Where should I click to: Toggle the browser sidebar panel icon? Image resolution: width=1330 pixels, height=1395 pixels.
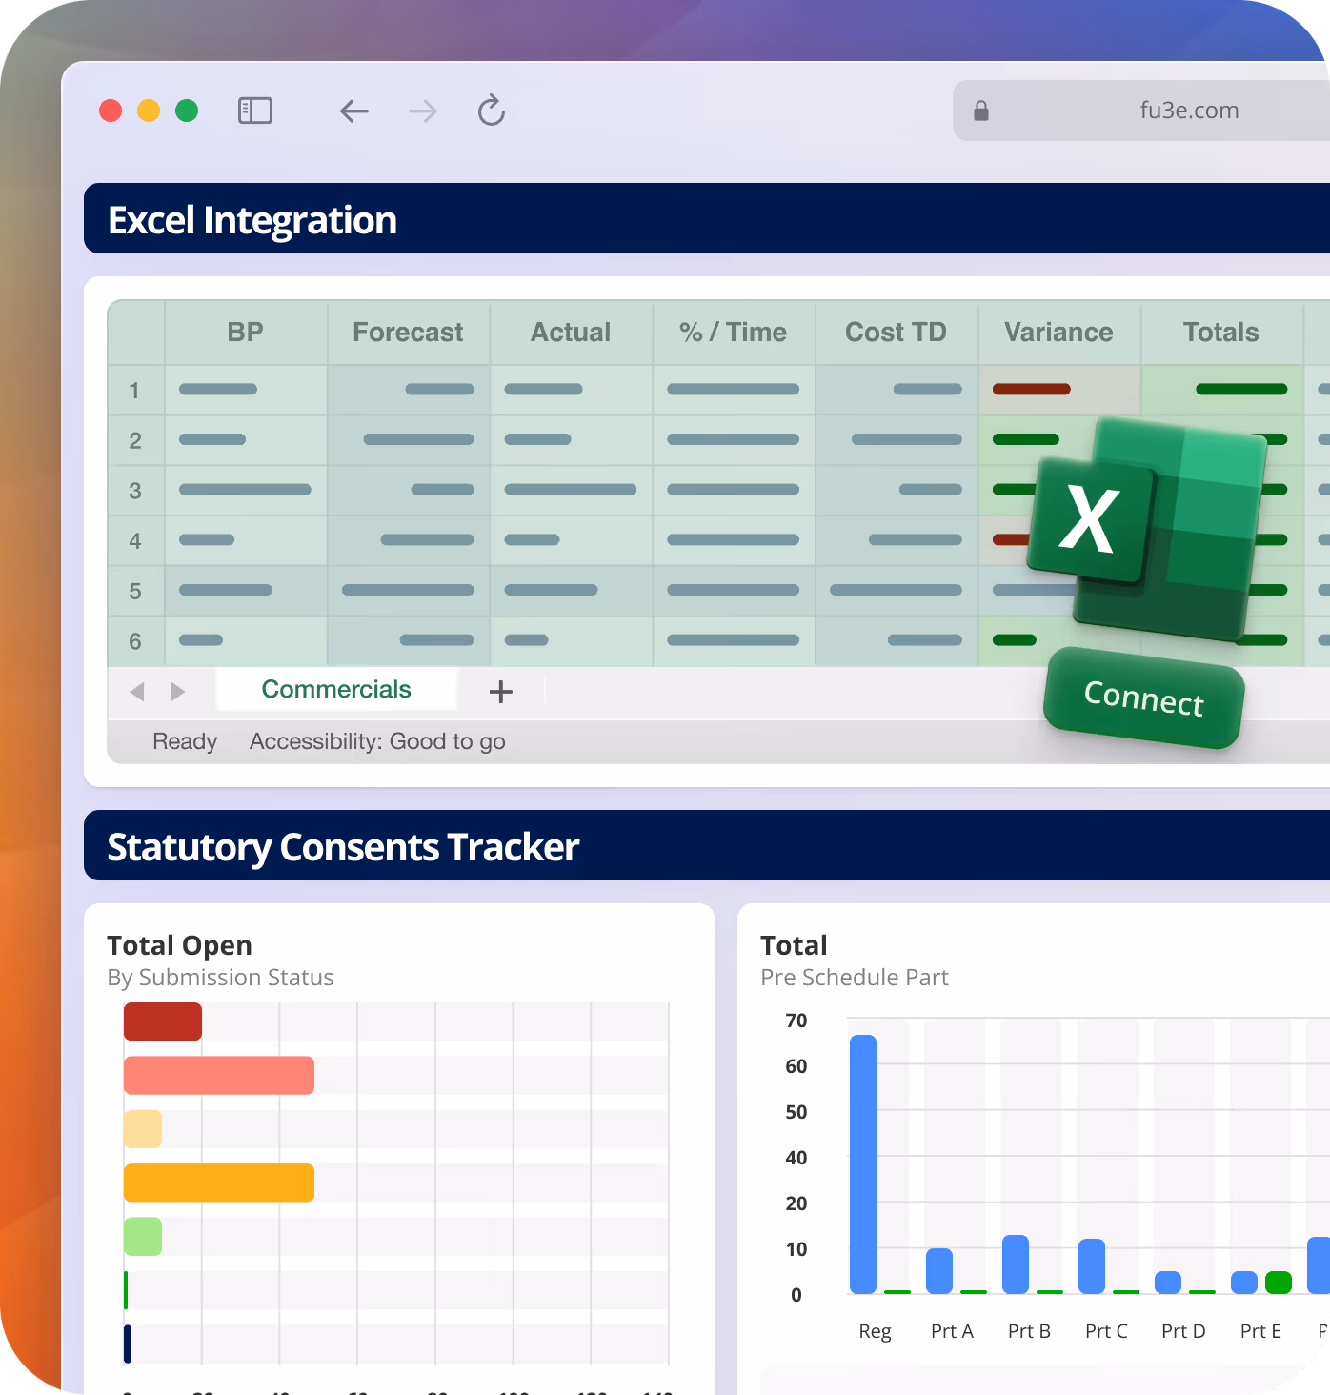point(254,111)
